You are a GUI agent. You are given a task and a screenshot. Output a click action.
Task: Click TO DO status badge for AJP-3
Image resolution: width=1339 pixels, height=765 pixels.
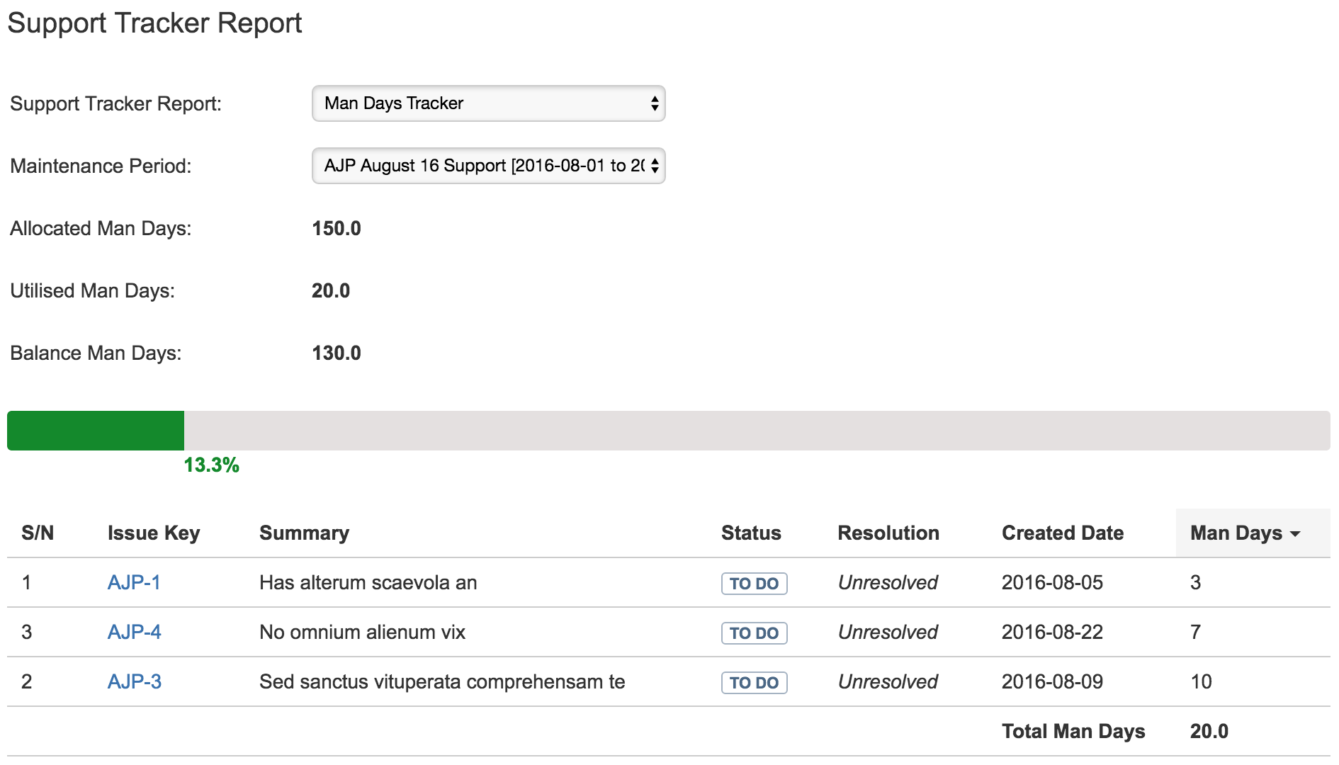pos(754,683)
